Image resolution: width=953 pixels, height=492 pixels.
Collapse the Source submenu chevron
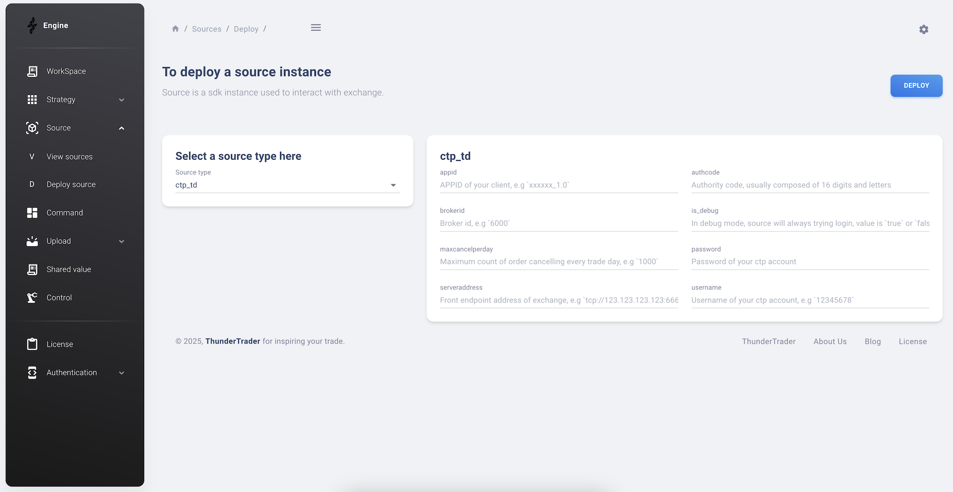tap(122, 128)
